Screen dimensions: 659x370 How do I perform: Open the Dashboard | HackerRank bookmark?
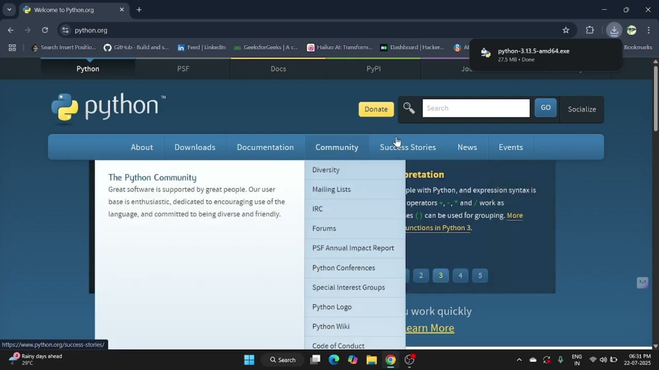[x=412, y=47]
